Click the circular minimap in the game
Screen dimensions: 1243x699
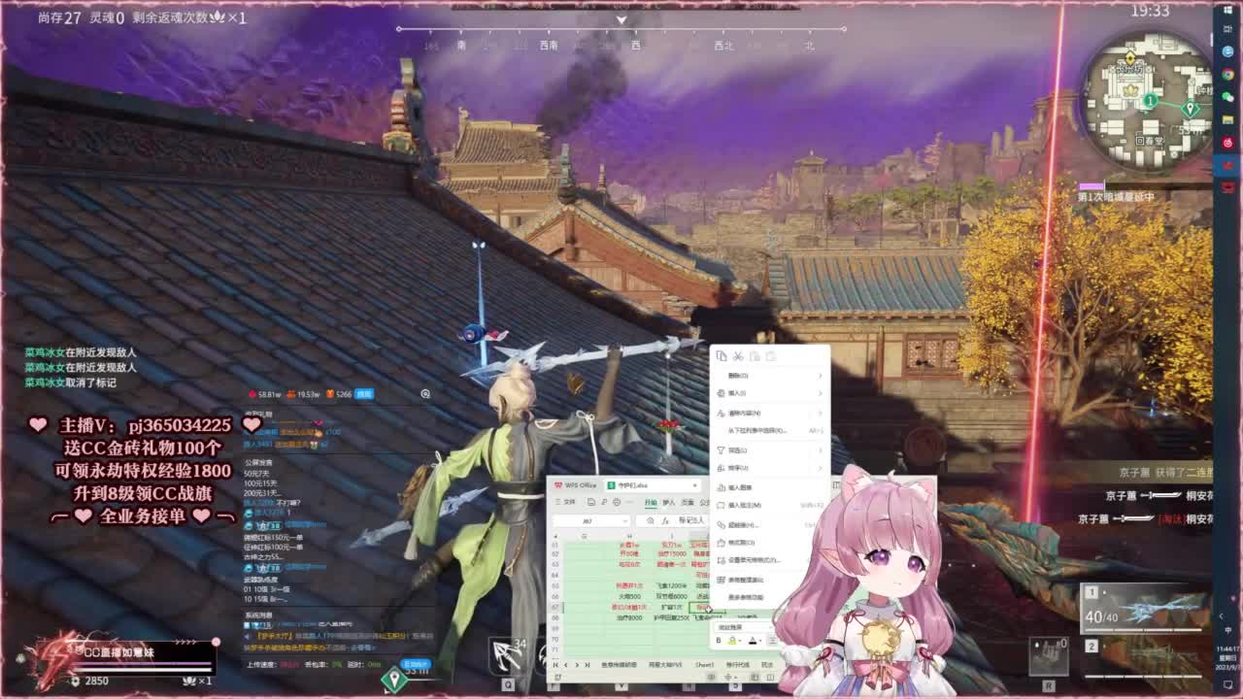pyautogui.click(x=1146, y=101)
